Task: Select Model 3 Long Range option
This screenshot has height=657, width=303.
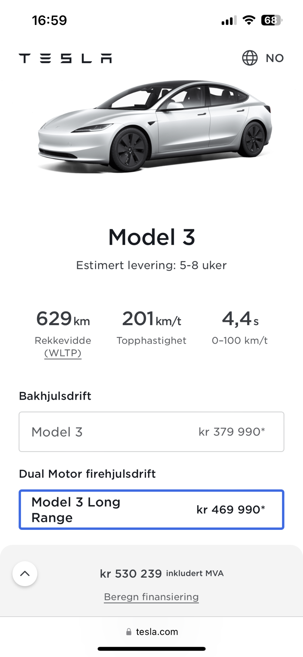Action: click(151, 509)
